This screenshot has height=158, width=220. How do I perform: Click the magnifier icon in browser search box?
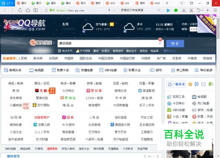coord(159,10)
